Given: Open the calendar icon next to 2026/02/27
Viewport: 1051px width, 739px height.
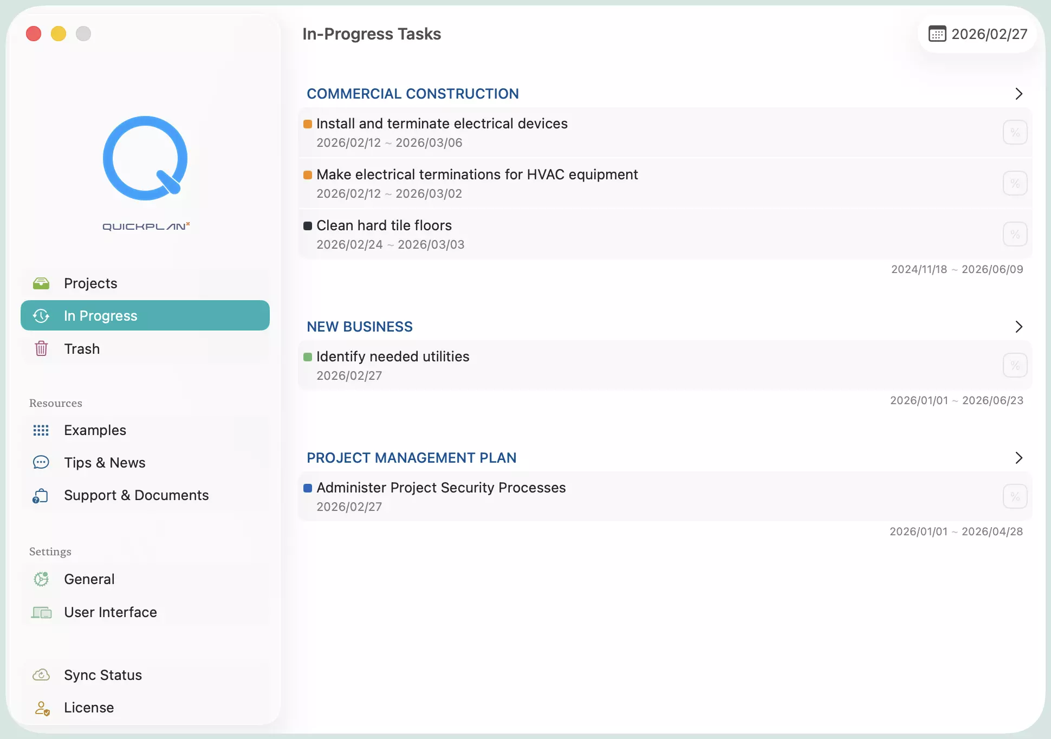Looking at the screenshot, I should 938,34.
